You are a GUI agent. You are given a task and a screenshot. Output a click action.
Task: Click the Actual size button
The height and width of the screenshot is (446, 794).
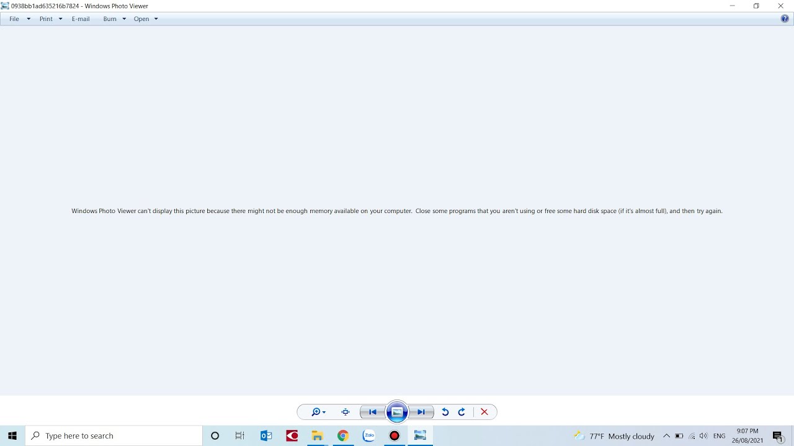pyautogui.click(x=346, y=412)
